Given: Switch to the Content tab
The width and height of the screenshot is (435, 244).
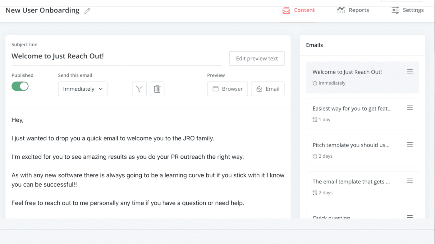Looking at the screenshot, I should (298, 10).
